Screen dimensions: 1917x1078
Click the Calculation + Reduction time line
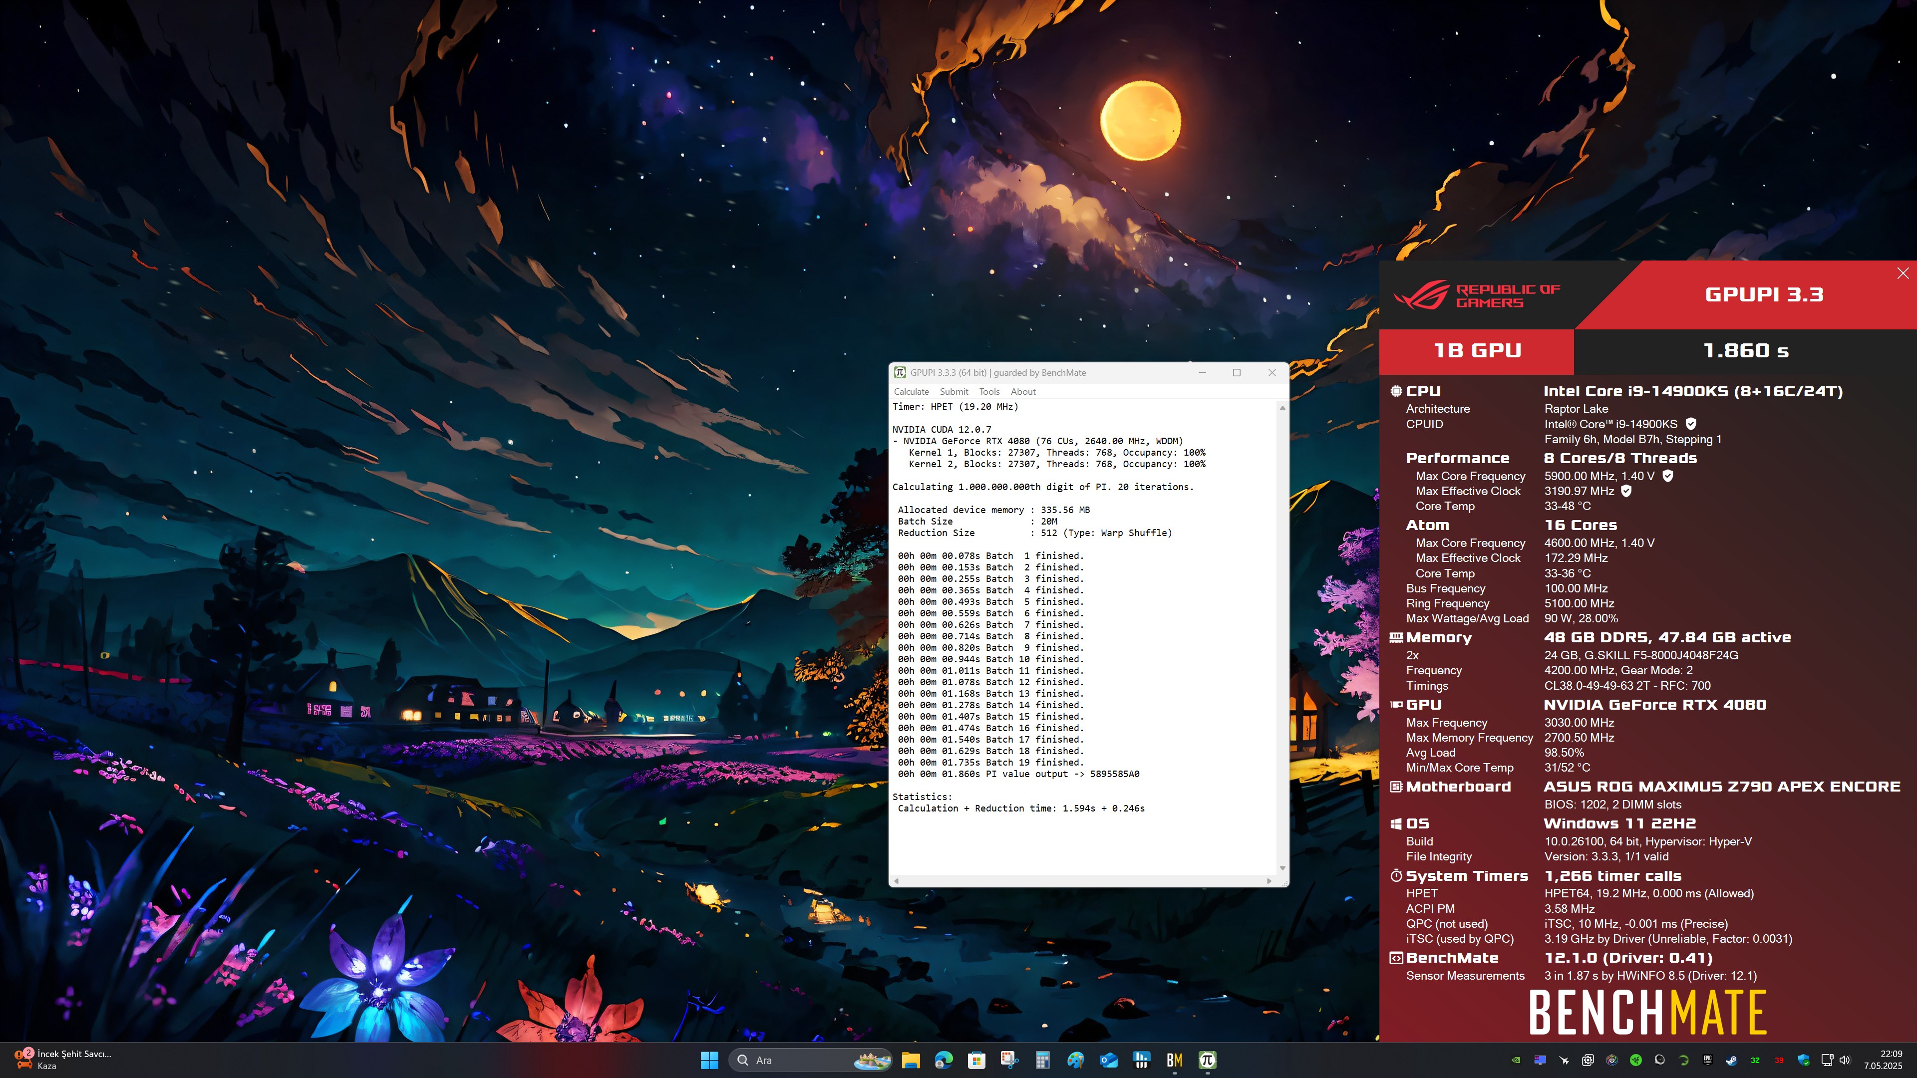[1021, 808]
